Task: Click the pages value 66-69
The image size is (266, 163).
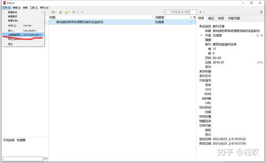Action: pos(217,58)
